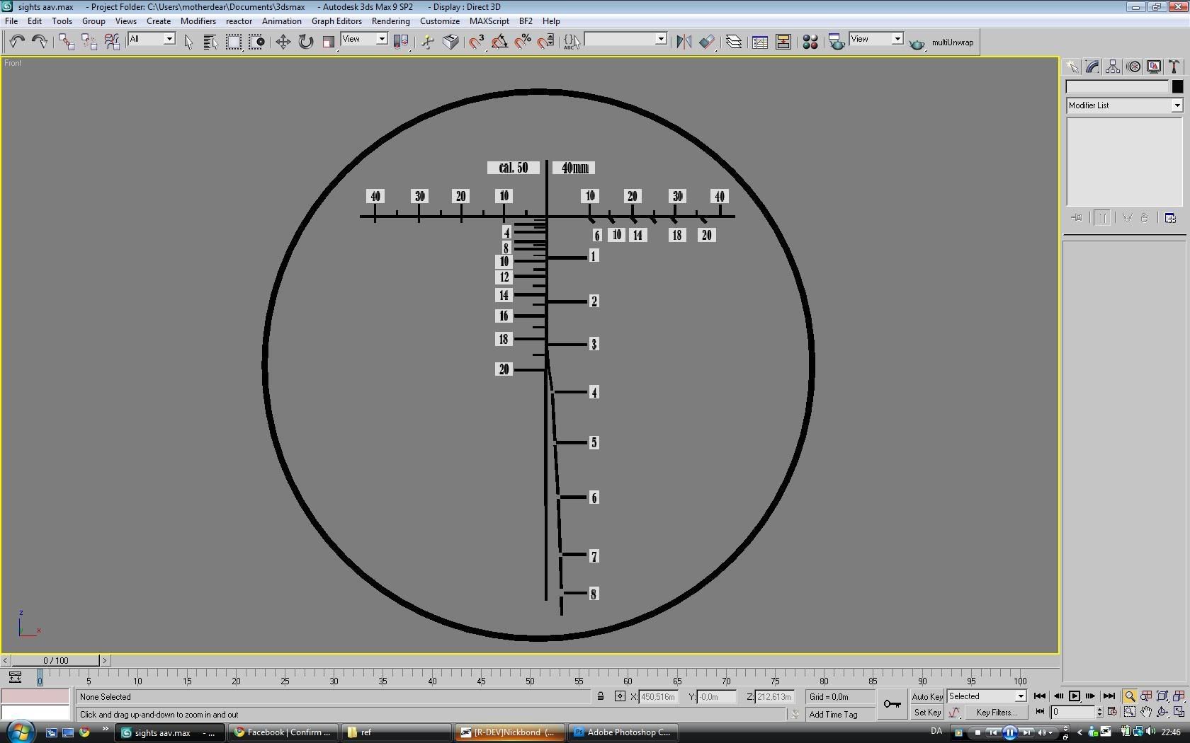Toggle the Auto Key mode
The height and width of the screenshot is (743, 1190).
click(926, 697)
